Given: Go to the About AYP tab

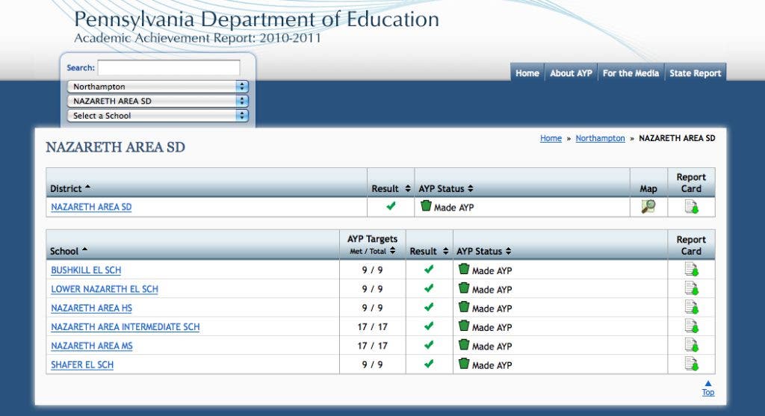Looking at the screenshot, I should tap(571, 73).
